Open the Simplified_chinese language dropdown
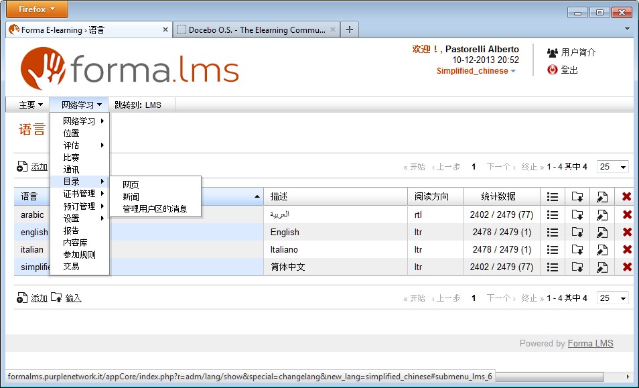The height and width of the screenshot is (388, 639). click(x=471, y=69)
